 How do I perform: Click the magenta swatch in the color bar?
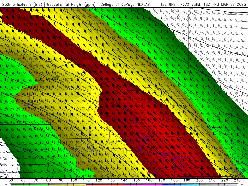[x=158, y=184]
